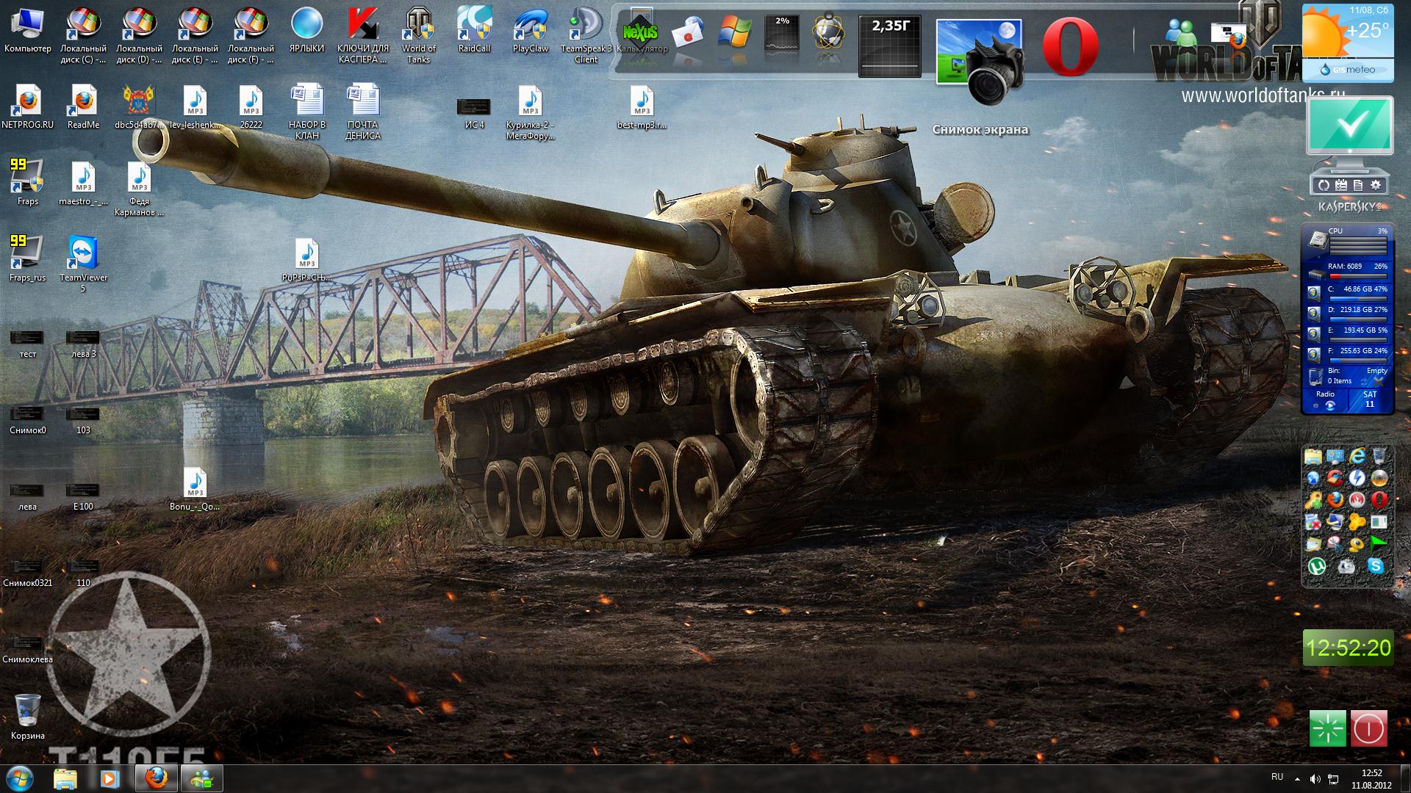
Task: Launch Skype from the launcher gadget
Action: click(x=1376, y=566)
